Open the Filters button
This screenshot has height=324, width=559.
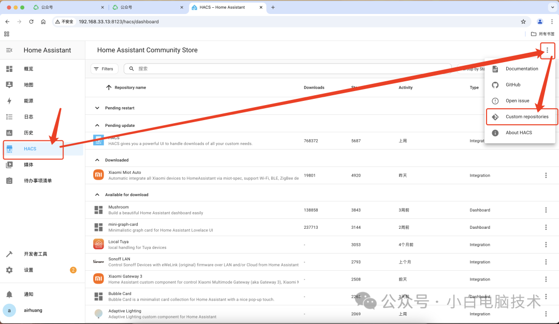104,69
